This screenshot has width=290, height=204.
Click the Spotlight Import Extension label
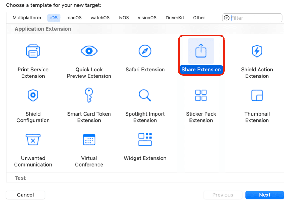coord(145,117)
